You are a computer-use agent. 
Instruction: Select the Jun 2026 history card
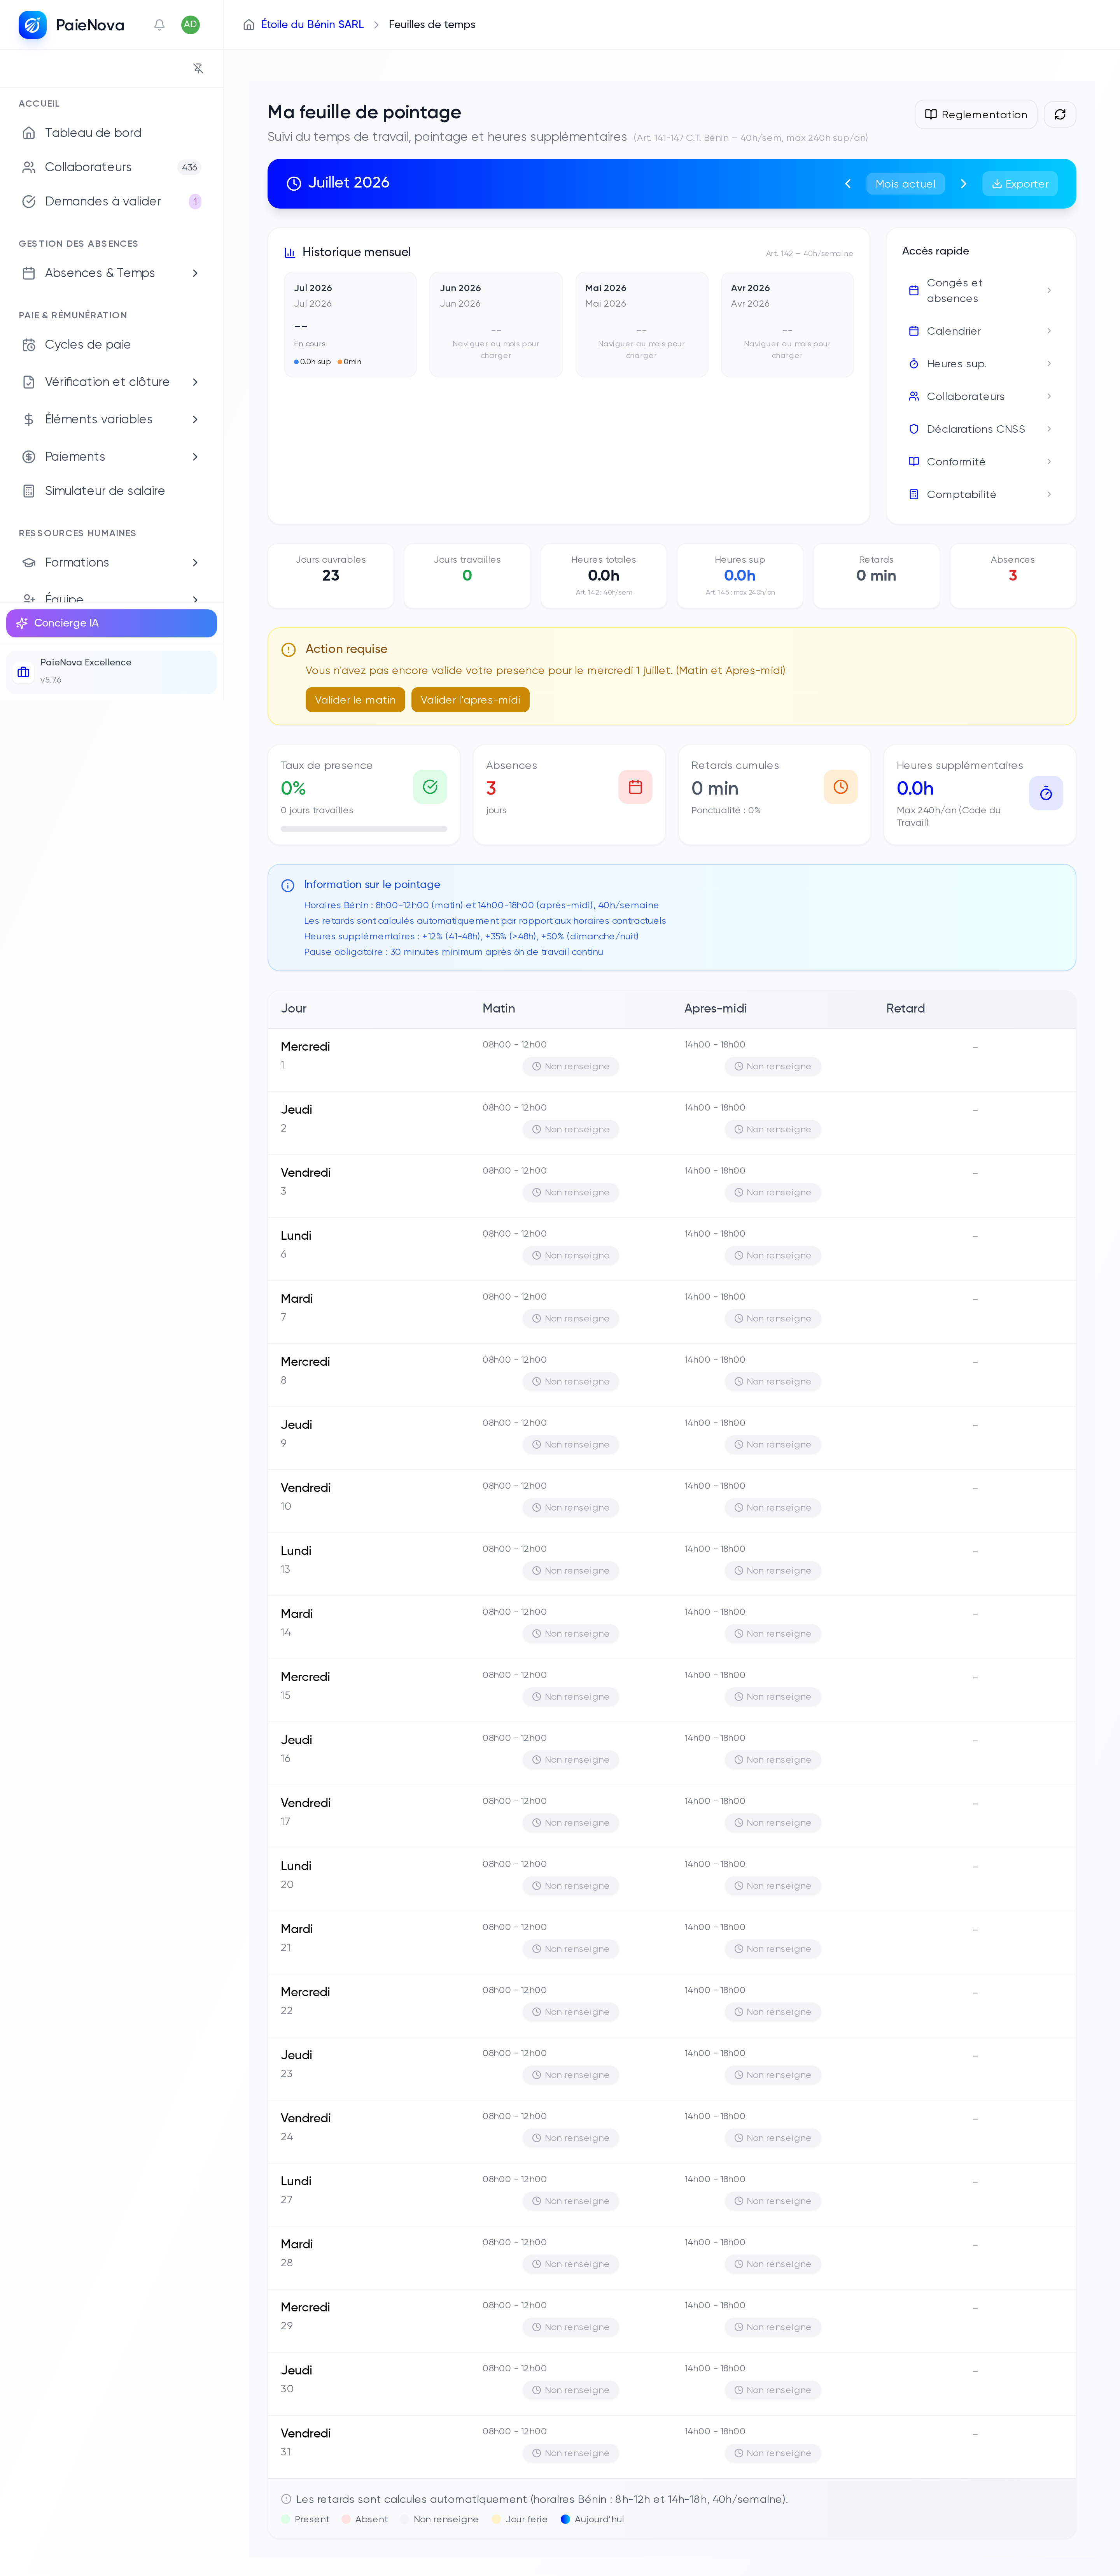click(495, 324)
